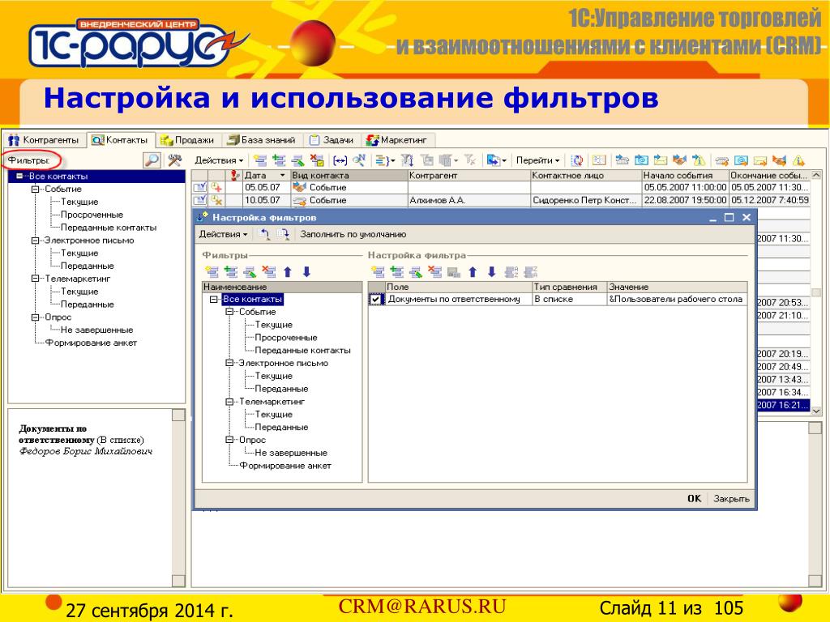Click the Алхимов А.А. table cell

[x=468, y=201]
